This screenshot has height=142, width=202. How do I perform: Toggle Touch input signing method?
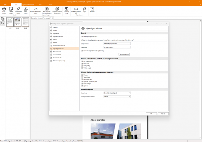pyautogui.click(x=82, y=77)
